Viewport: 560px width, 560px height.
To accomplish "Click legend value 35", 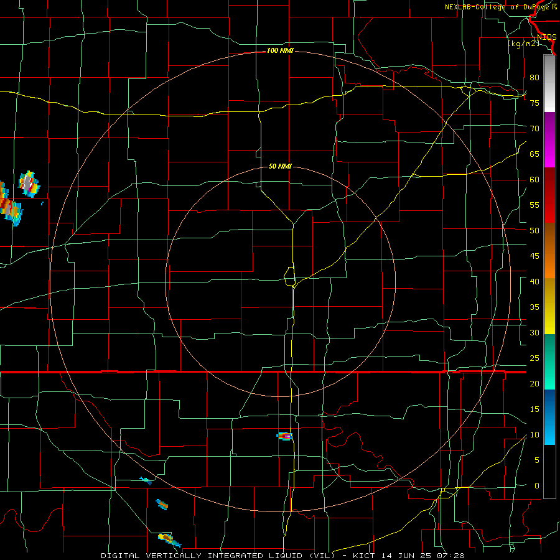I will click(x=534, y=307).
